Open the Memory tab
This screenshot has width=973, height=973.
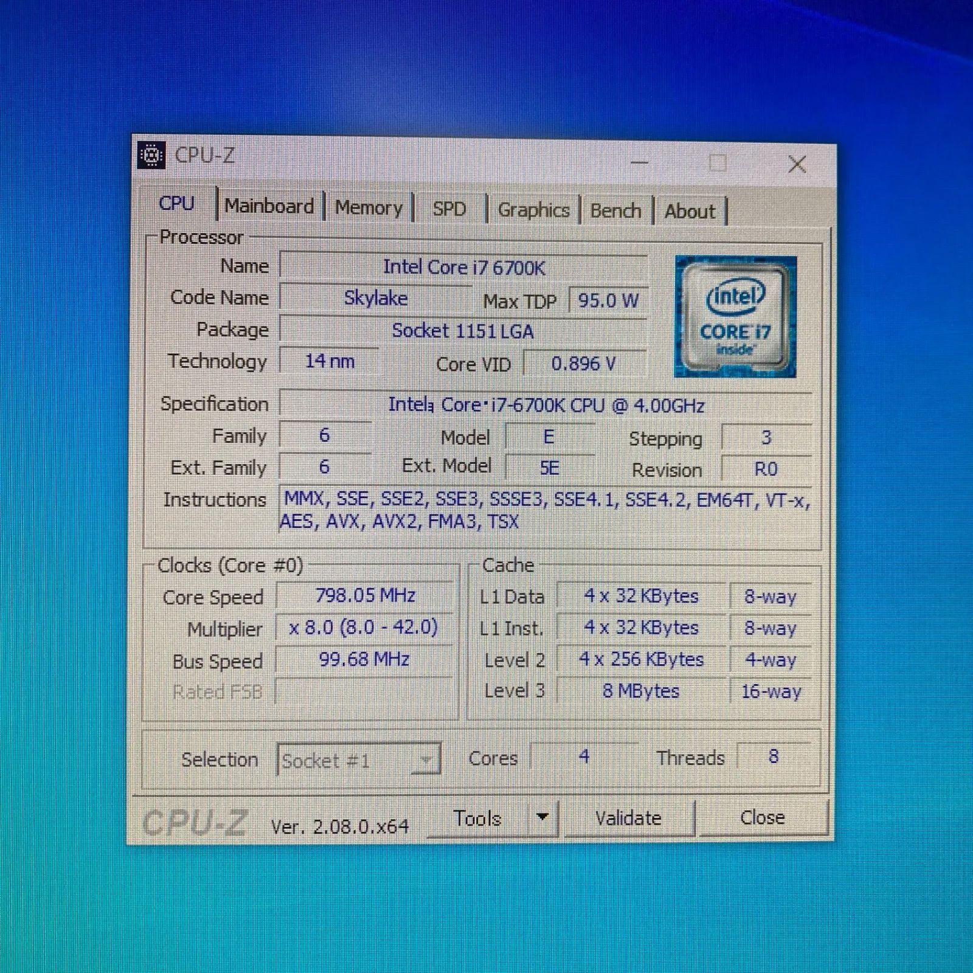369,208
